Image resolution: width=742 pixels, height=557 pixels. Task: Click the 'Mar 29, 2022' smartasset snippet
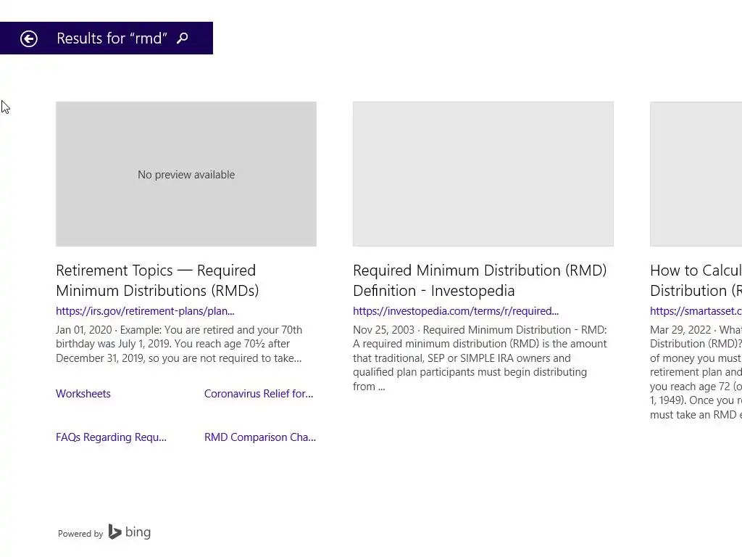pos(696,372)
